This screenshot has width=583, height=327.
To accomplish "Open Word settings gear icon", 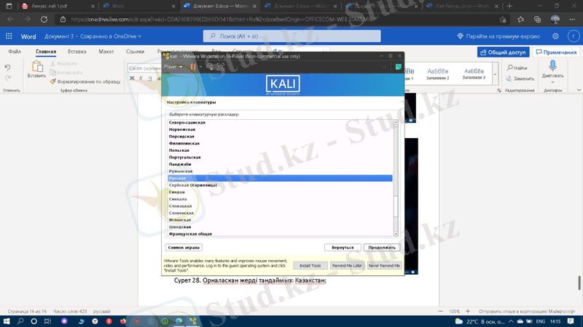I will [x=555, y=36].
